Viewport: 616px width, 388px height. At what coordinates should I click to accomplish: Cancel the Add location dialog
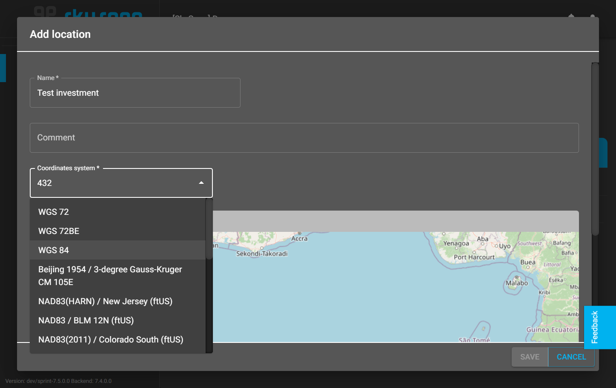coord(571,357)
